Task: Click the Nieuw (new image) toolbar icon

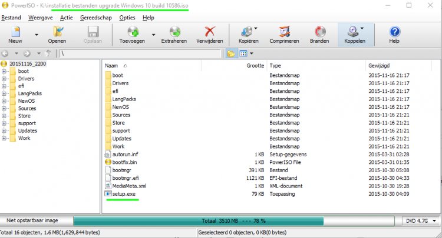Action: pyautogui.click(x=17, y=33)
